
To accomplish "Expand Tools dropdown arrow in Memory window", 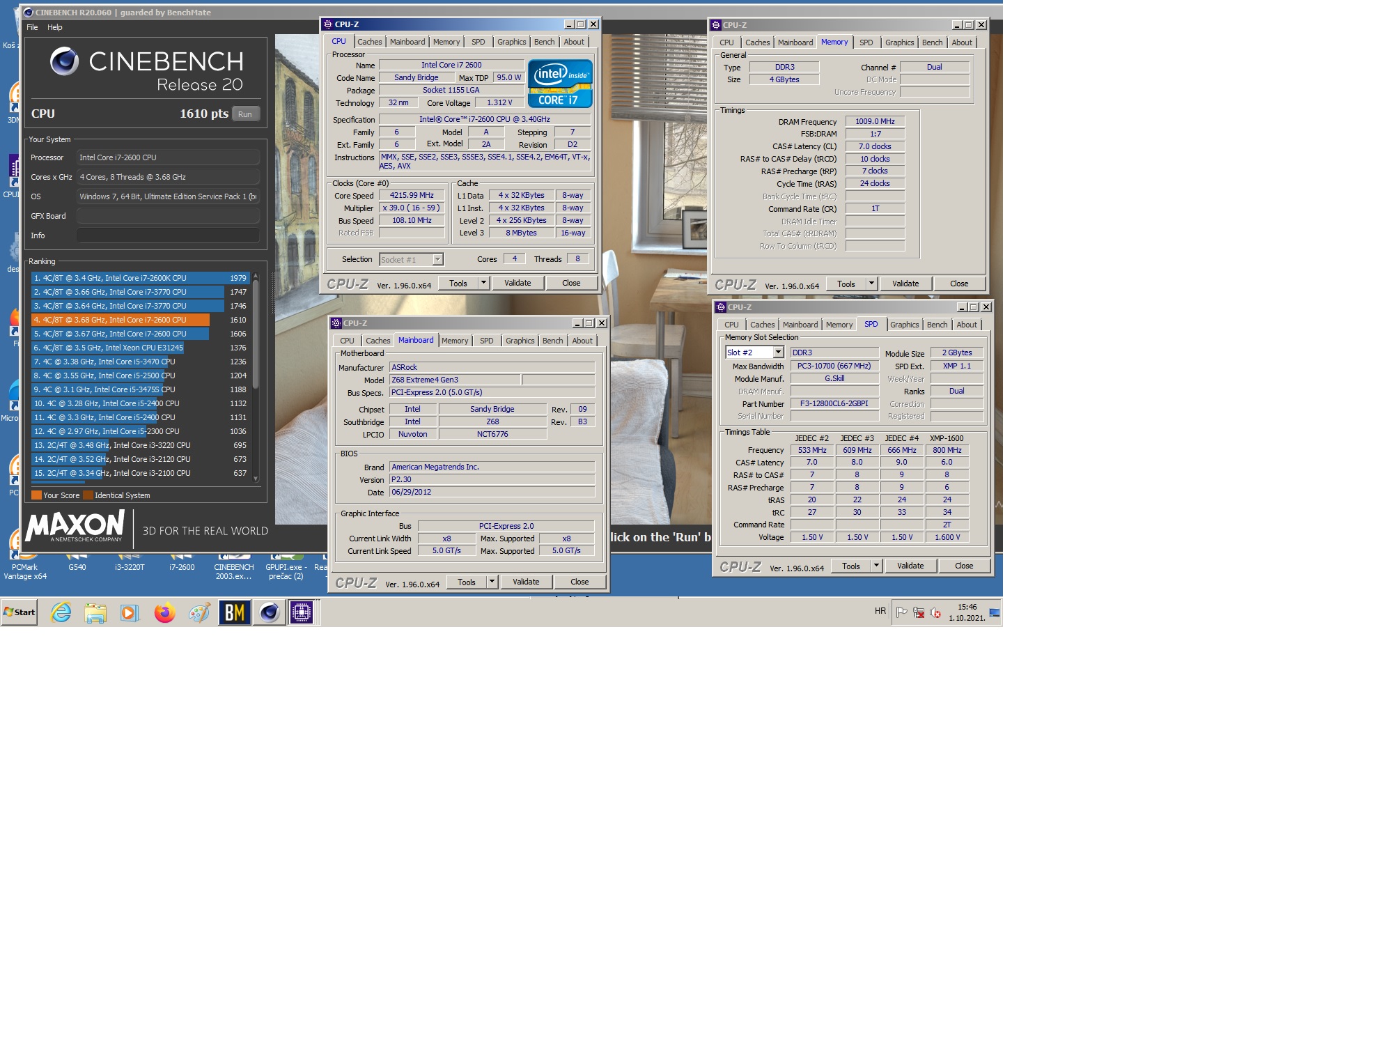I will click(871, 284).
